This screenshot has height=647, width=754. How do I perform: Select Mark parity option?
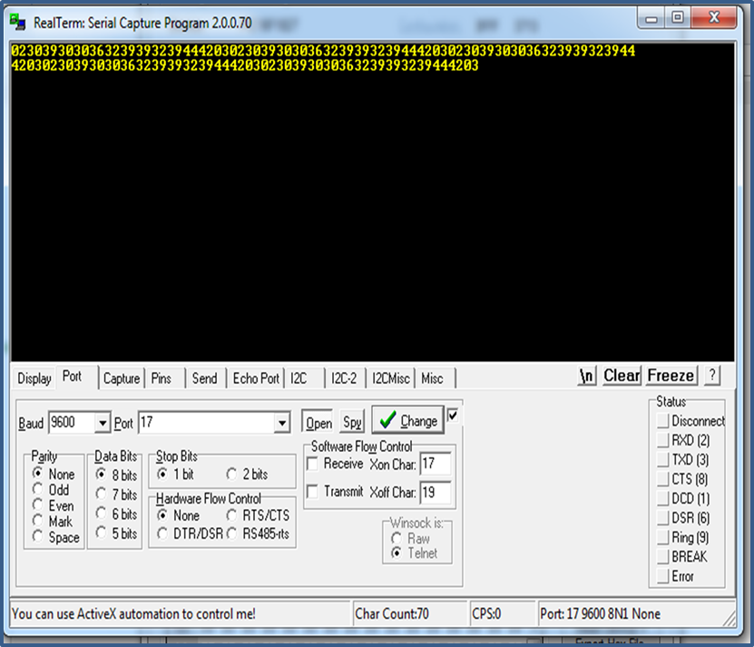[52, 521]
